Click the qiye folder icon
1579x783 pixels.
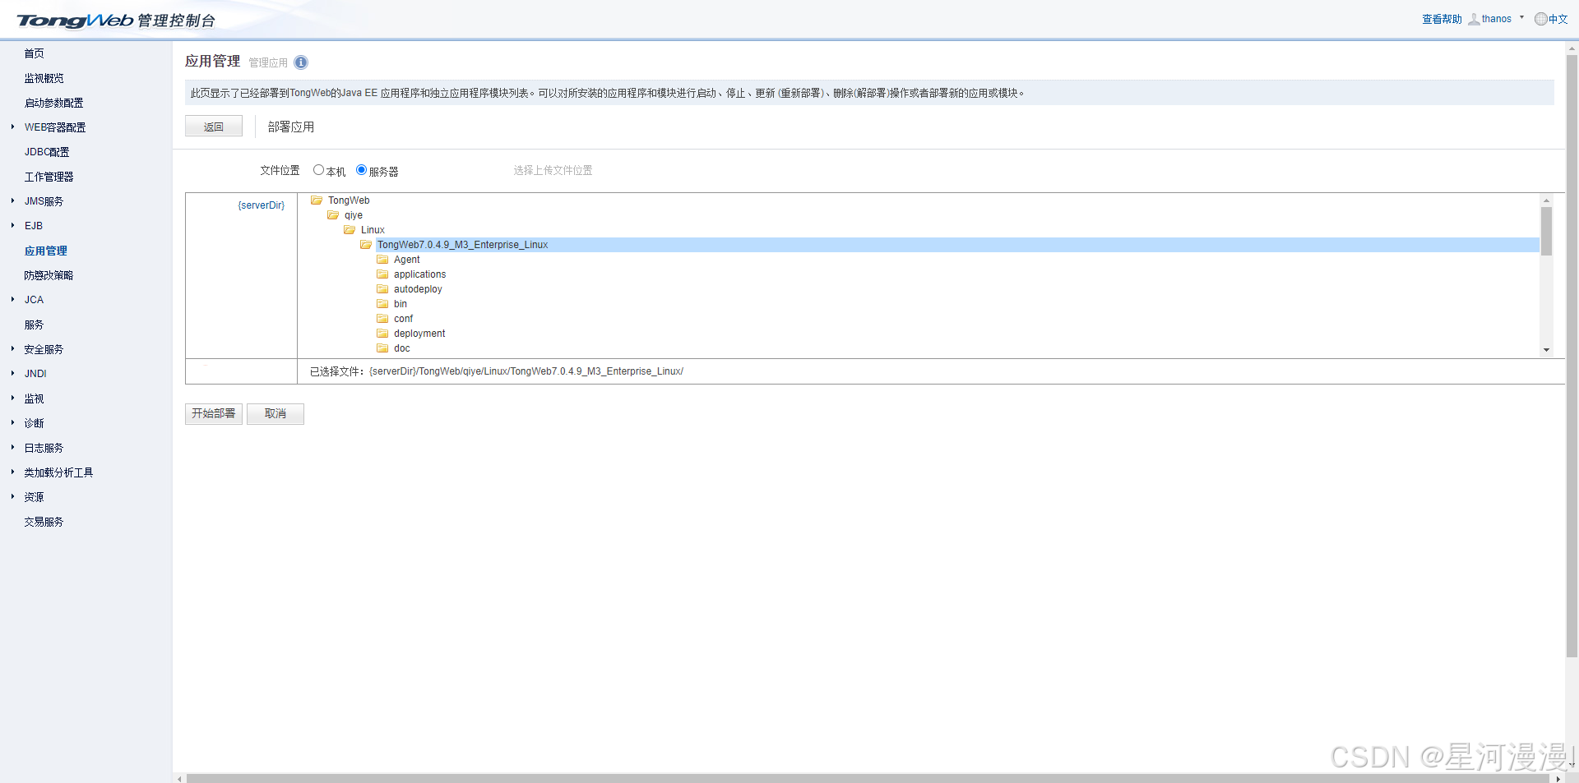(x=333, y=215)
